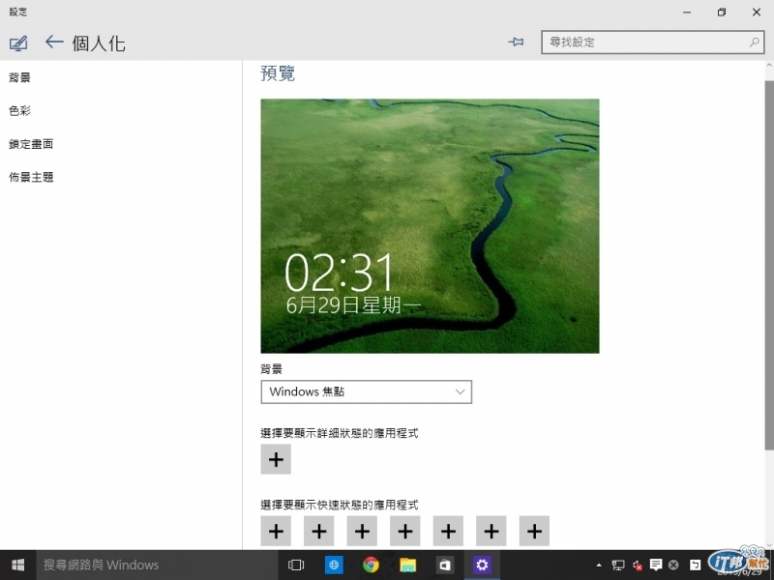Open File Explorer from the taskbar
Image resolution: width=774 pixels, height=580 pixels.
(407, 565)
